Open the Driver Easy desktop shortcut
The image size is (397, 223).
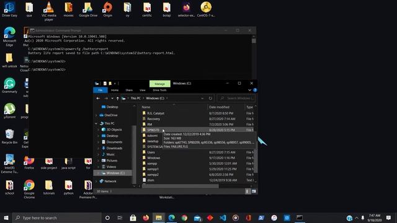tap(10, 9)
